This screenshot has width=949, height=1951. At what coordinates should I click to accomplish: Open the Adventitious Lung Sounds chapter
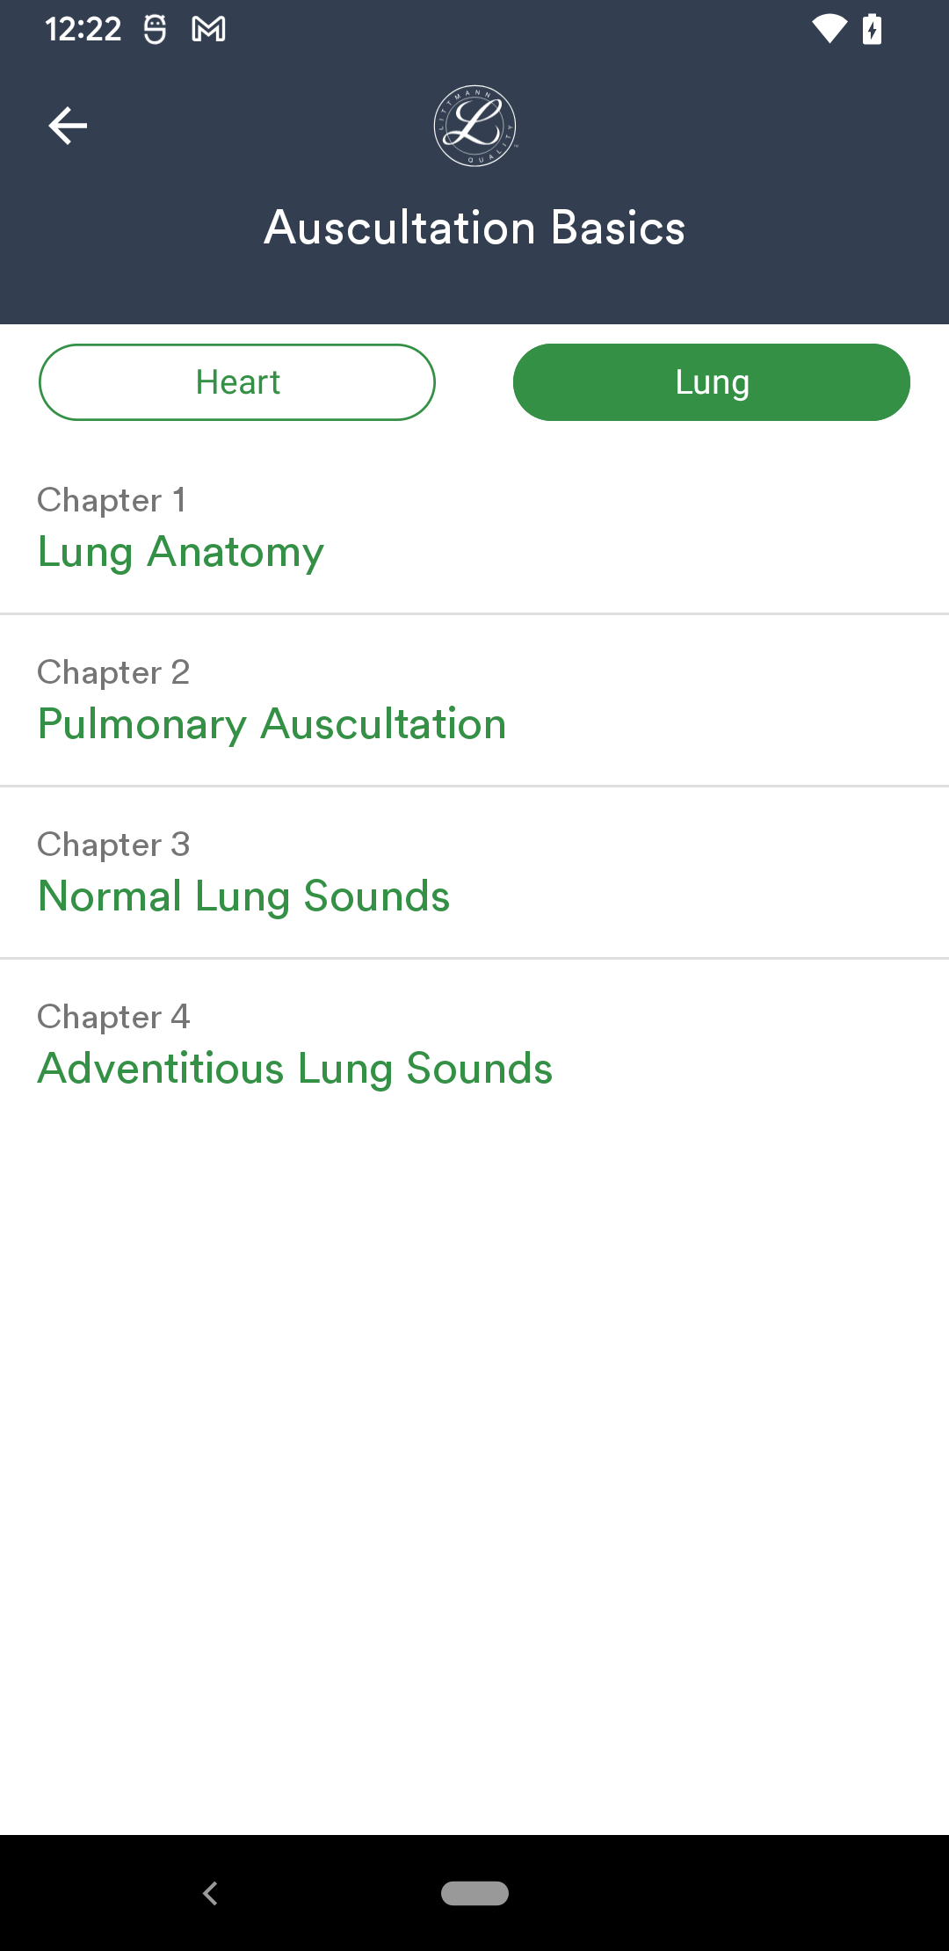pos(474,1045)
